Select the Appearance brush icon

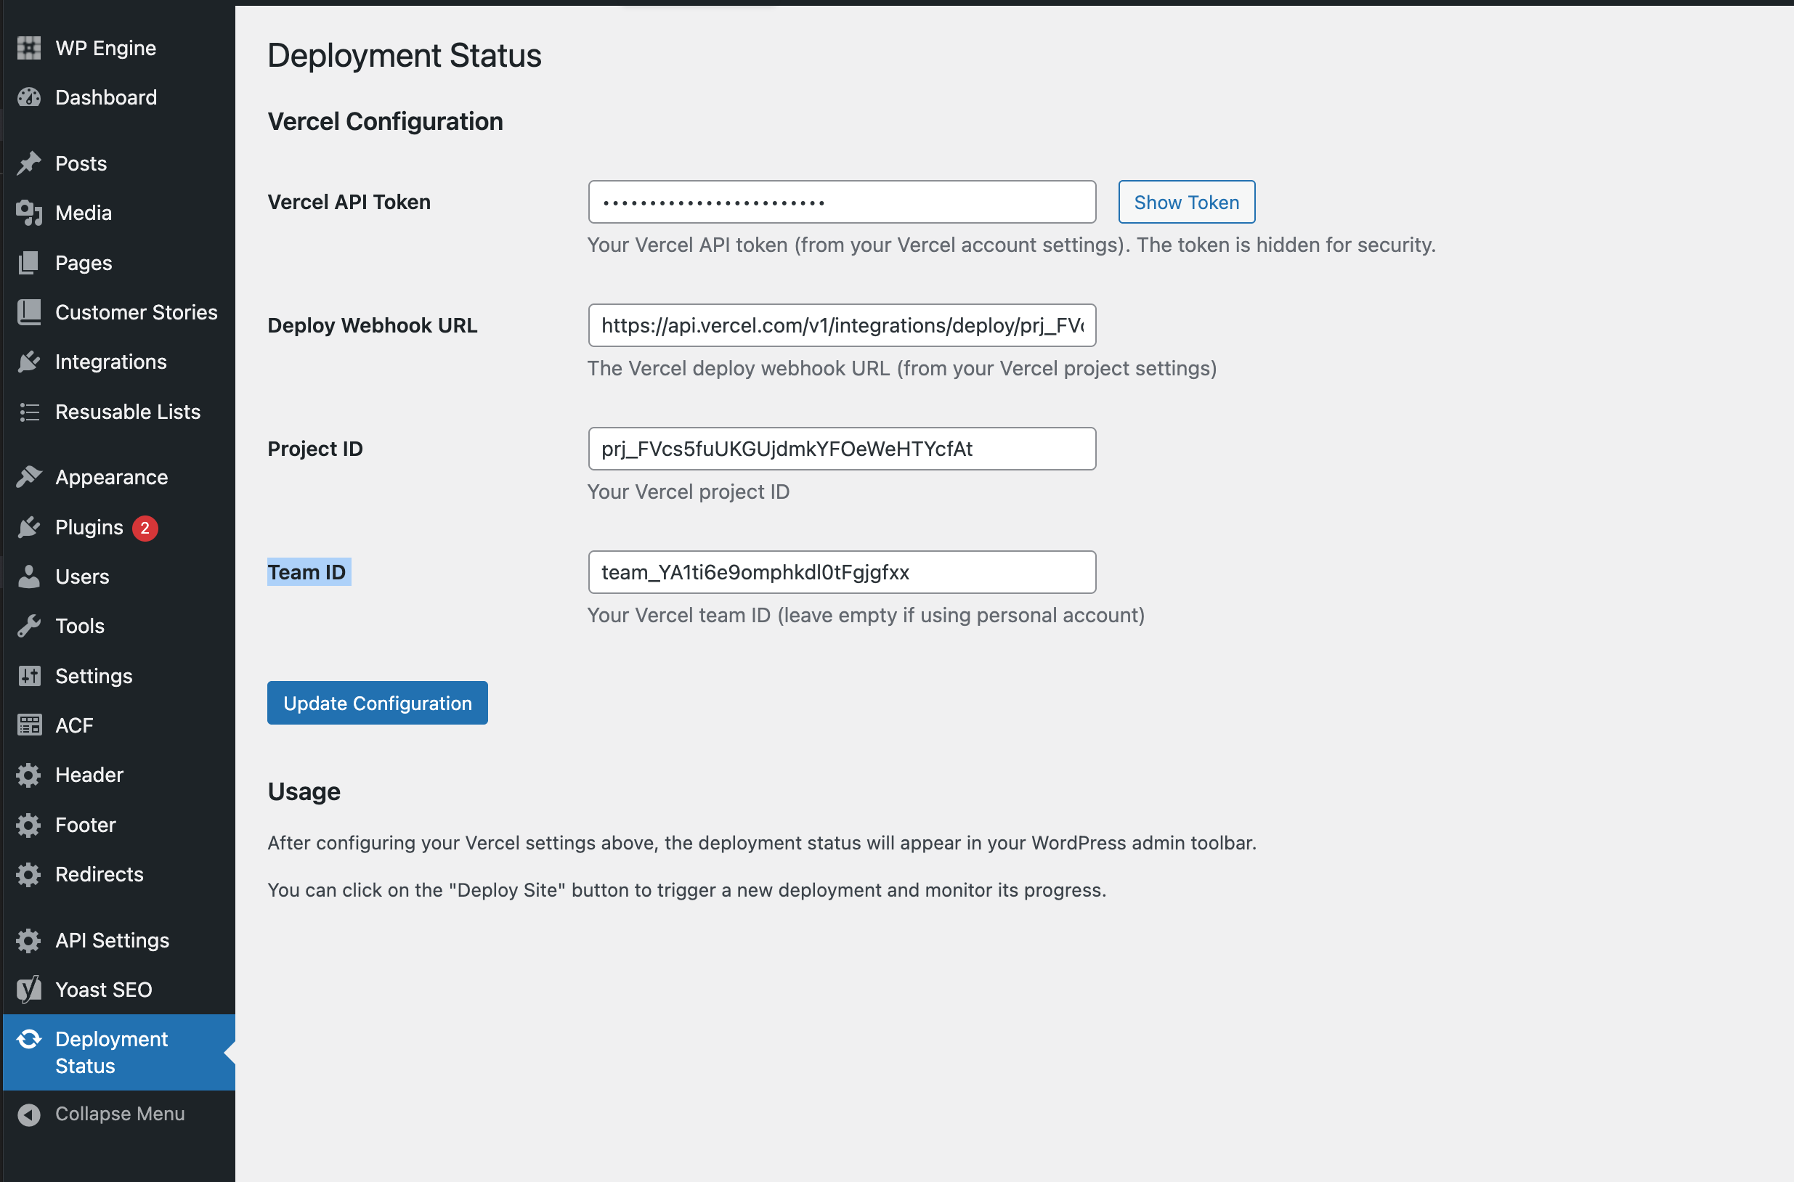[28, 476]
